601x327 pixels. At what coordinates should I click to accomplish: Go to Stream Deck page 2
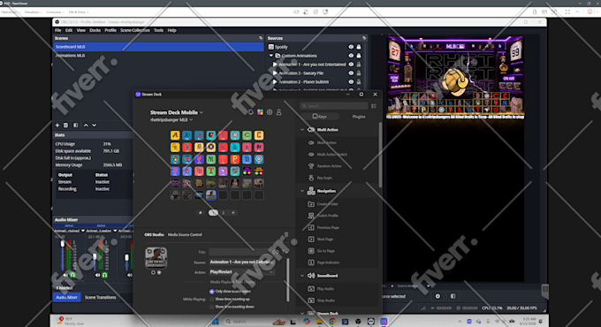coord(223,212)
